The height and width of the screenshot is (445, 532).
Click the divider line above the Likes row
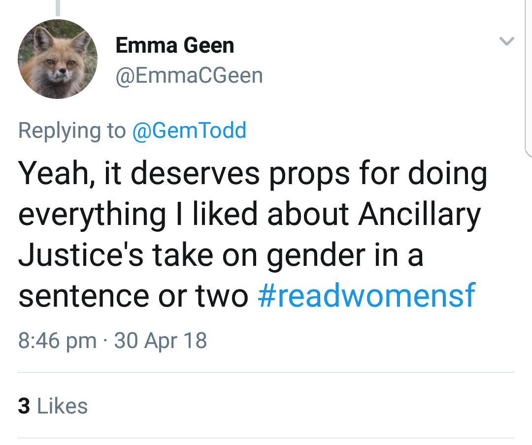pos(266,373)
